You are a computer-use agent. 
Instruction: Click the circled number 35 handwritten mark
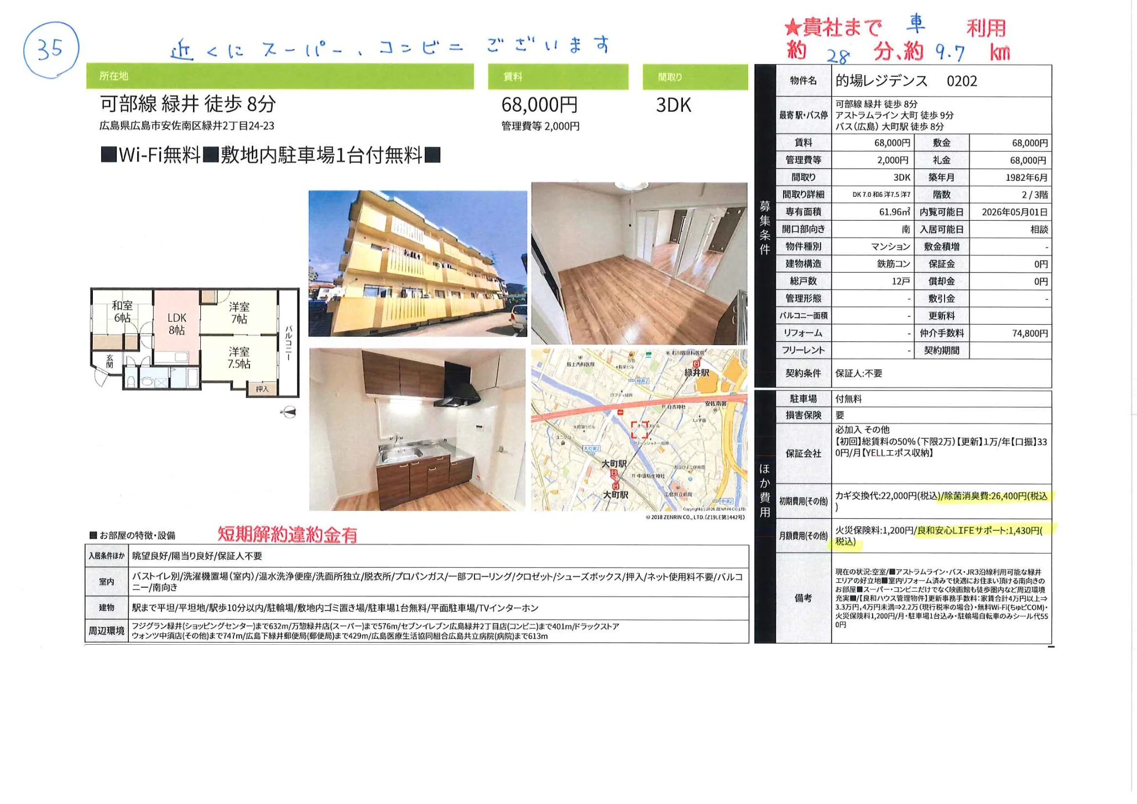(51, 49)
